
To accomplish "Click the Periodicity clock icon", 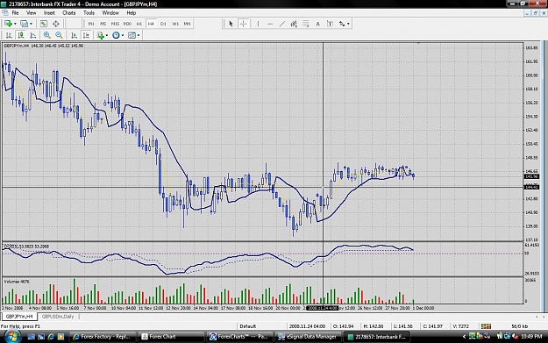I will [116, 35].
